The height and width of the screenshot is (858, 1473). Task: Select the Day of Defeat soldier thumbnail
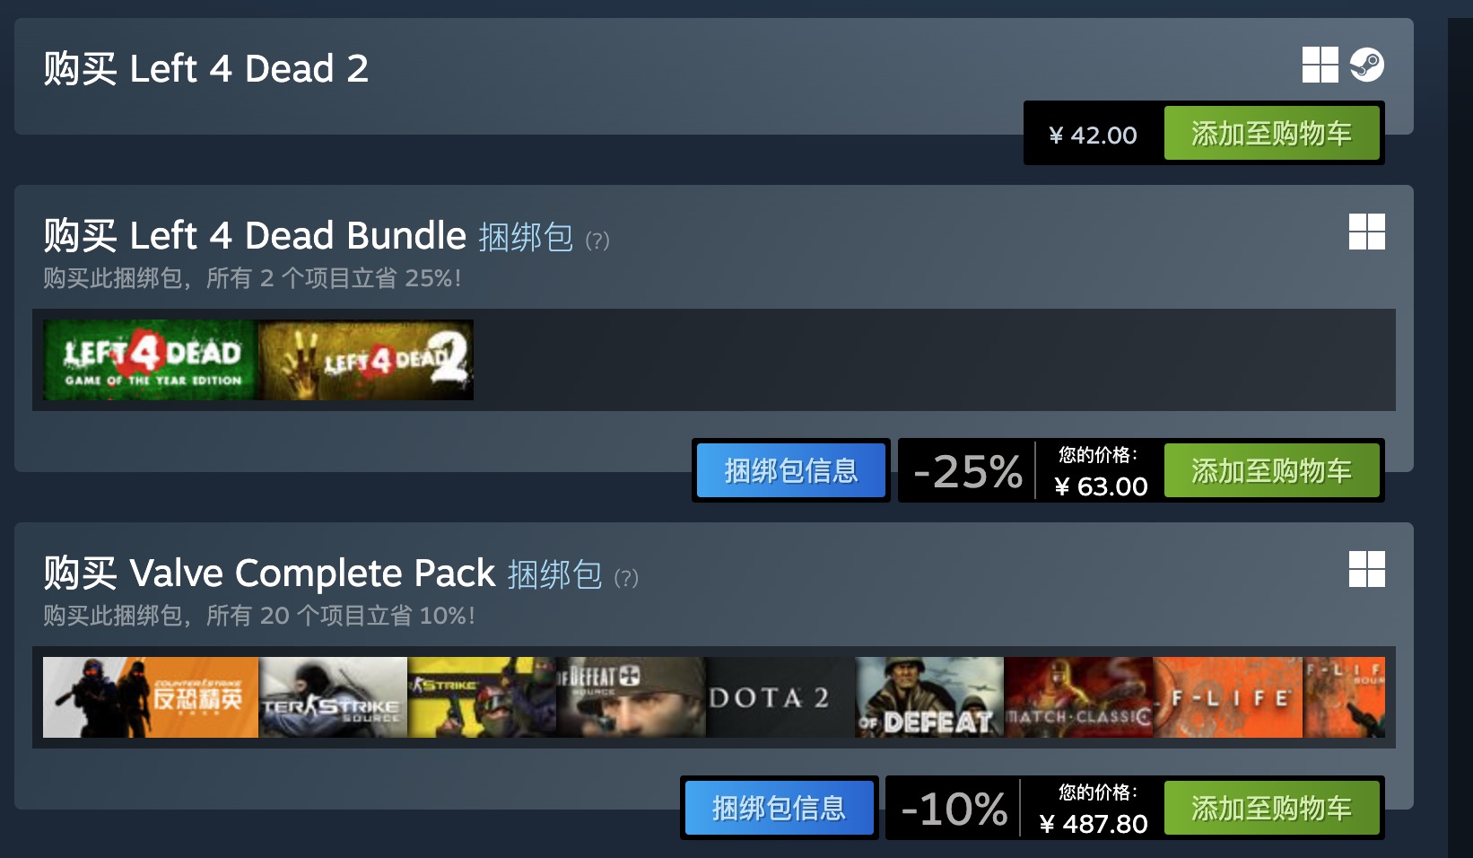pyautogui.click(x=929, y=697)
